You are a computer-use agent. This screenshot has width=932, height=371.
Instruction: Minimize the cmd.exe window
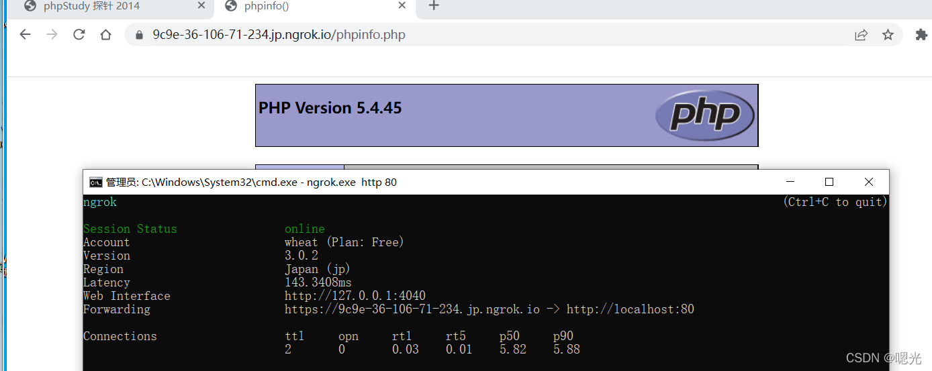(x=790, y=182)
